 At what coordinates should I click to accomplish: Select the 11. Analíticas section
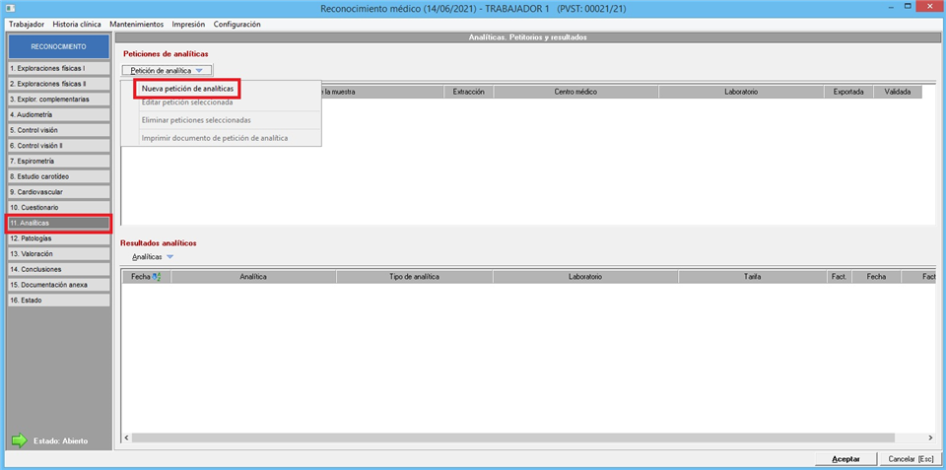coord(58,224)
